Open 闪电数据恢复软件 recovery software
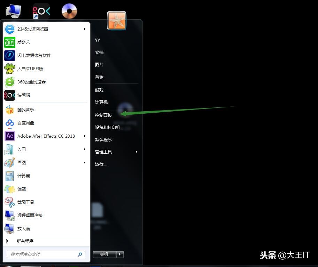This screenshot has height=267, width=318. coord(34,55)
